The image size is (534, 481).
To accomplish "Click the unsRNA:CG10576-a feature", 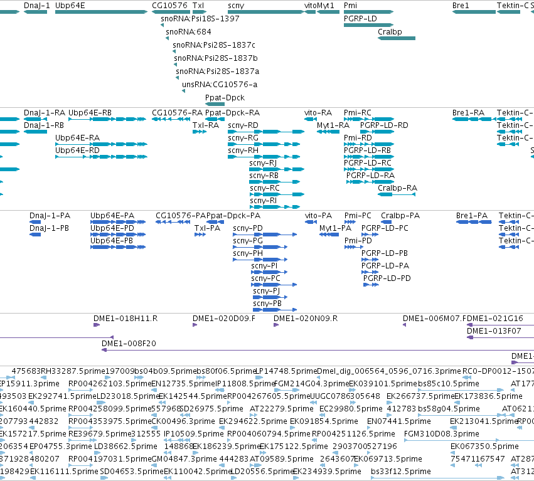I will tap(184, 91).
